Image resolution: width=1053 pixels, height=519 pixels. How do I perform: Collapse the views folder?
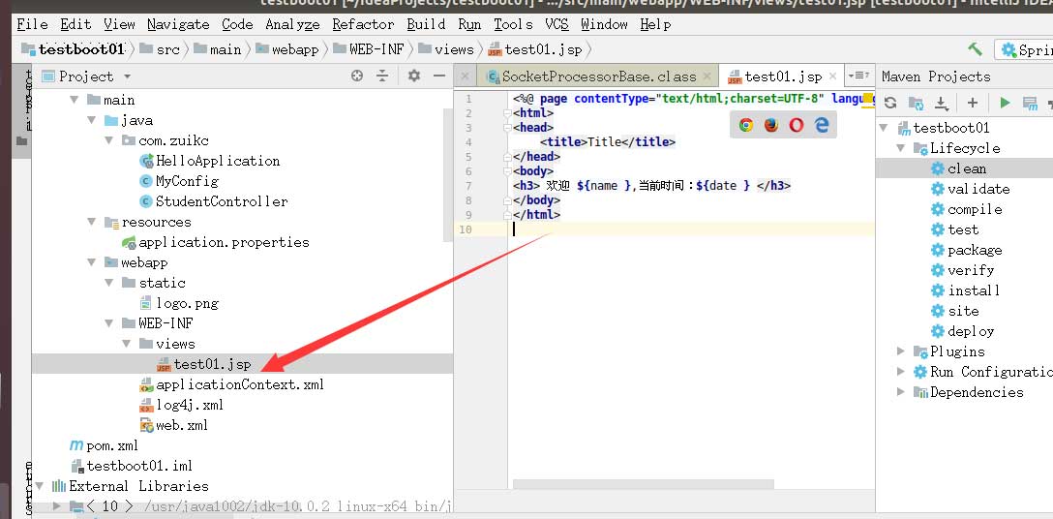pyautogui.click(x=126, y=344)
